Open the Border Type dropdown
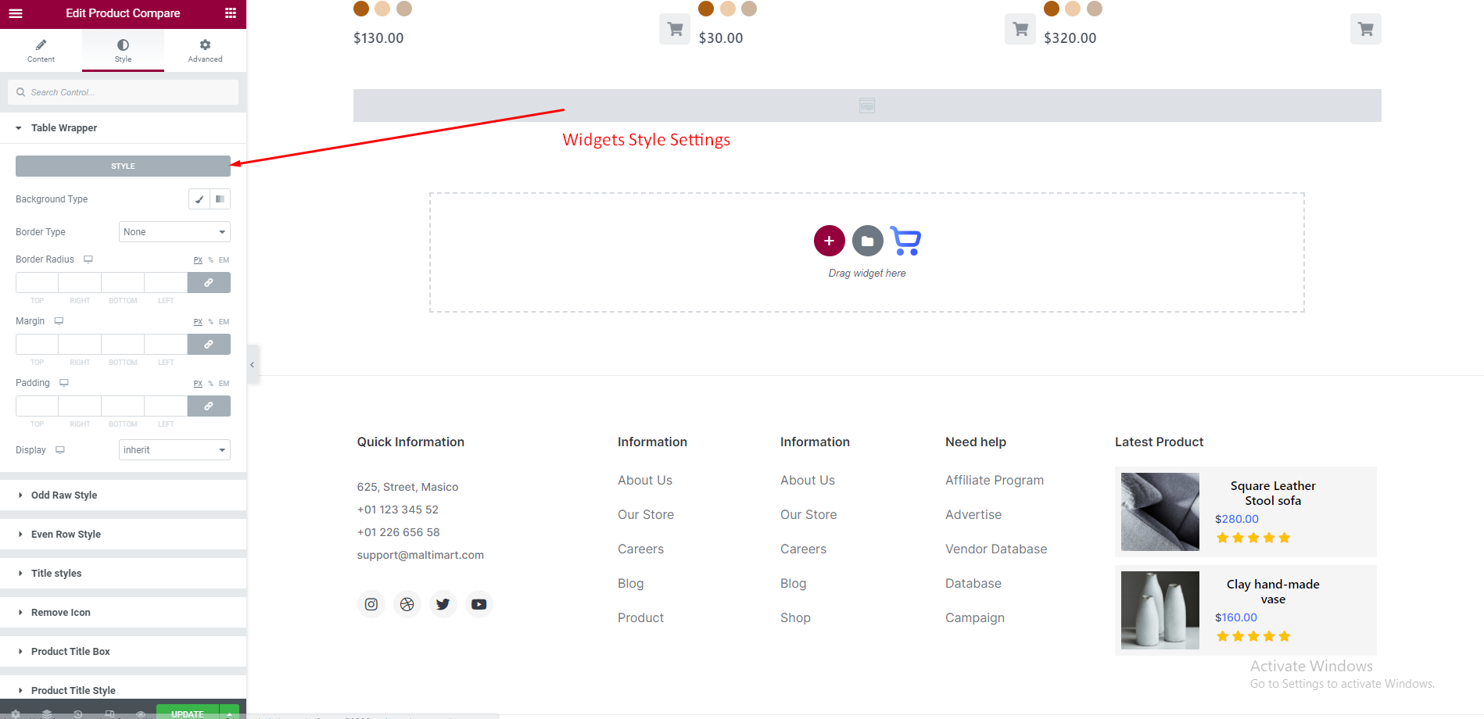 coord(174,232)
